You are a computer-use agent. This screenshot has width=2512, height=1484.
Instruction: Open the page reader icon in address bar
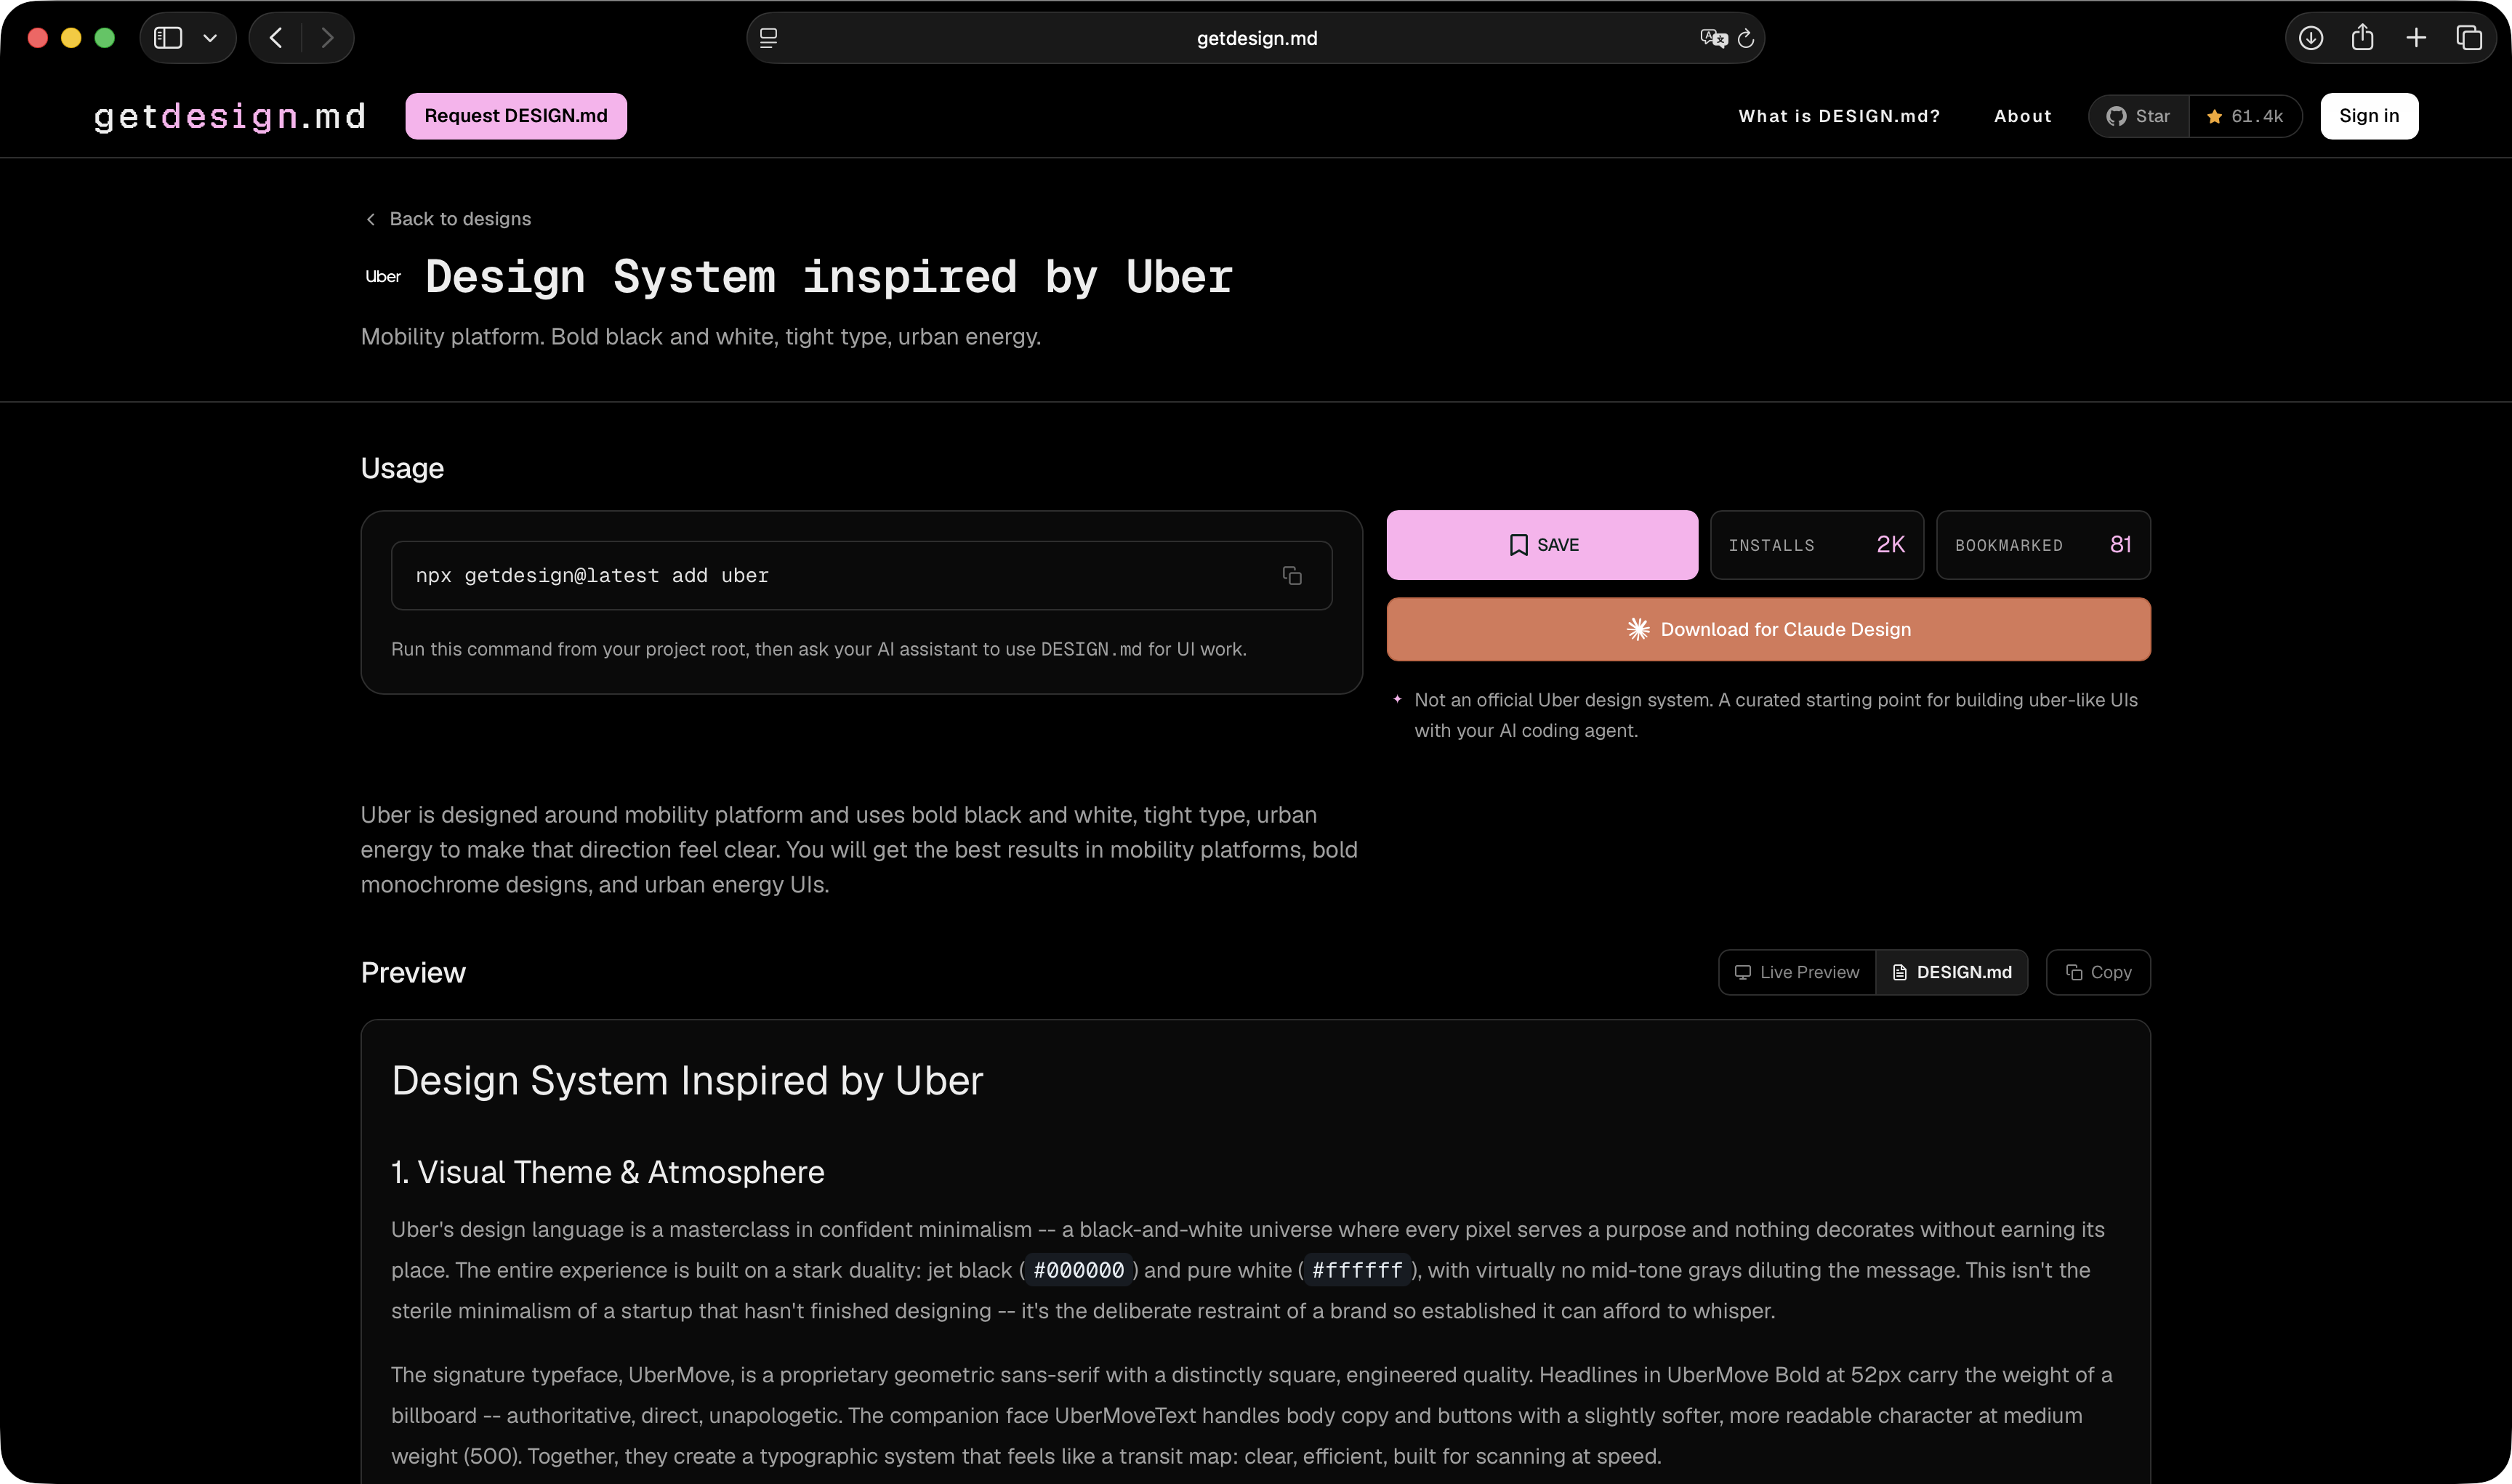coord(768,38)
